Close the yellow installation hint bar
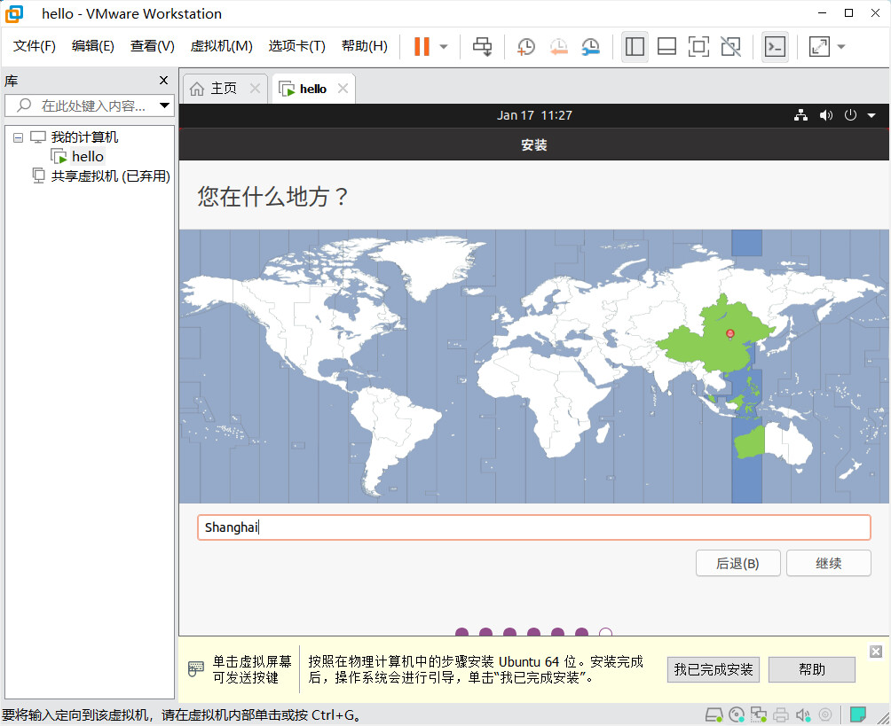 [876, 652]
